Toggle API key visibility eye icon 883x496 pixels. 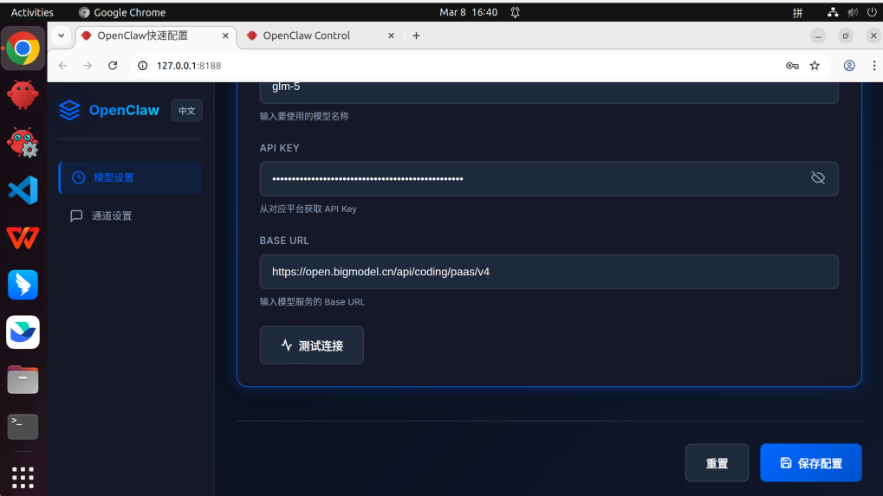coord(817,178)
